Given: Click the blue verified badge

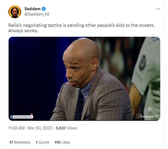Looking at the screenshot, I should click(x=44, y=9).
